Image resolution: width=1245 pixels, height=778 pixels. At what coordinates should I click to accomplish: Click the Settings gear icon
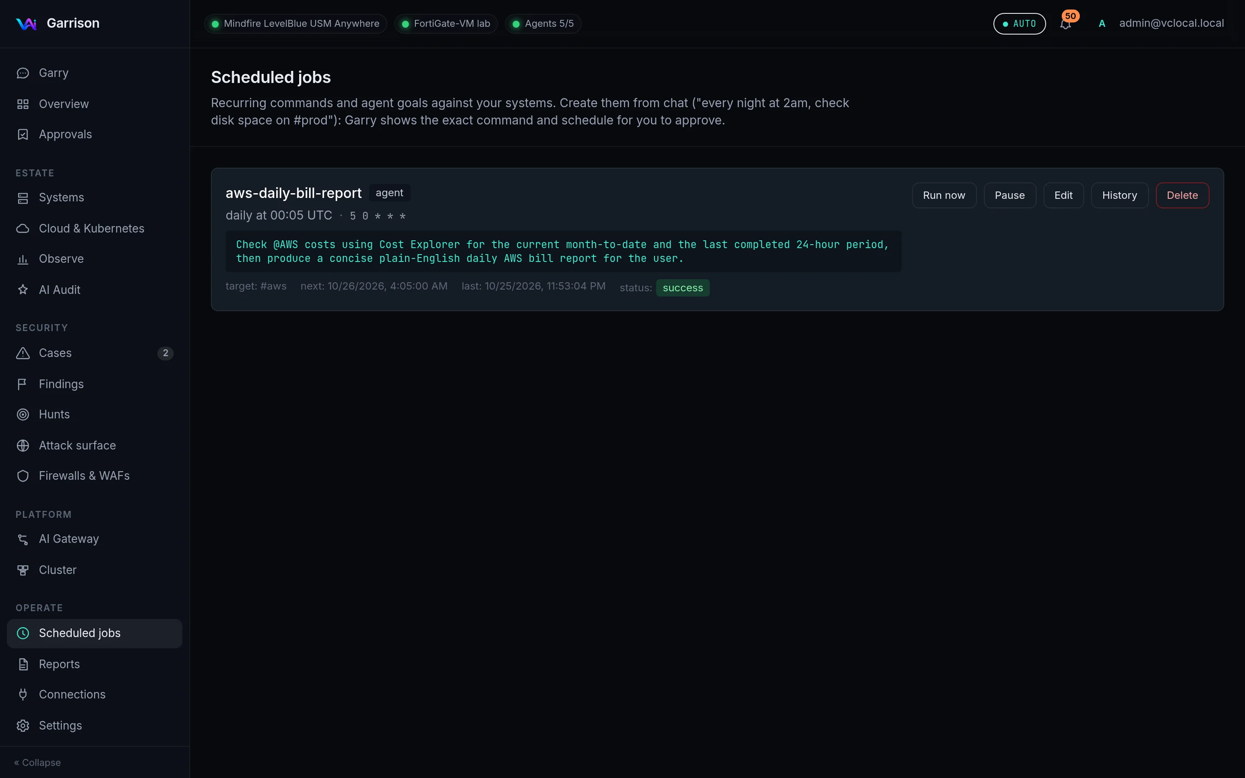22,725
